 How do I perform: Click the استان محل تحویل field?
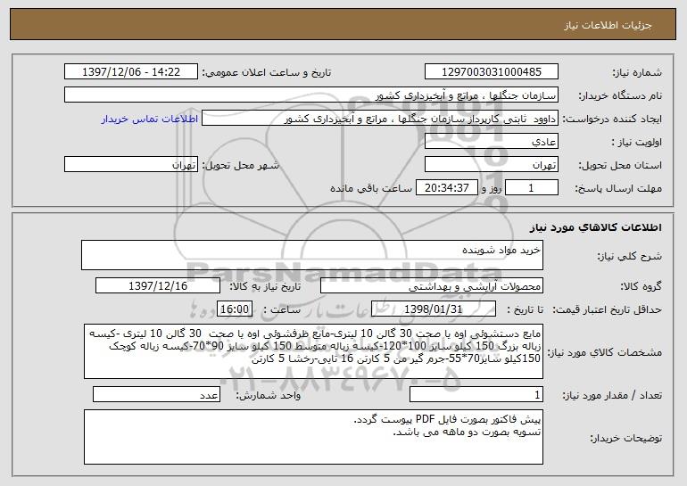(x=491, y=165)
